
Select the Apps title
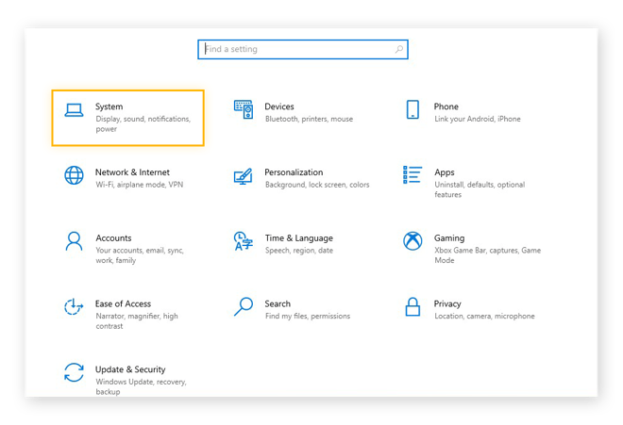pyautogui.click(x=445, y=172)
